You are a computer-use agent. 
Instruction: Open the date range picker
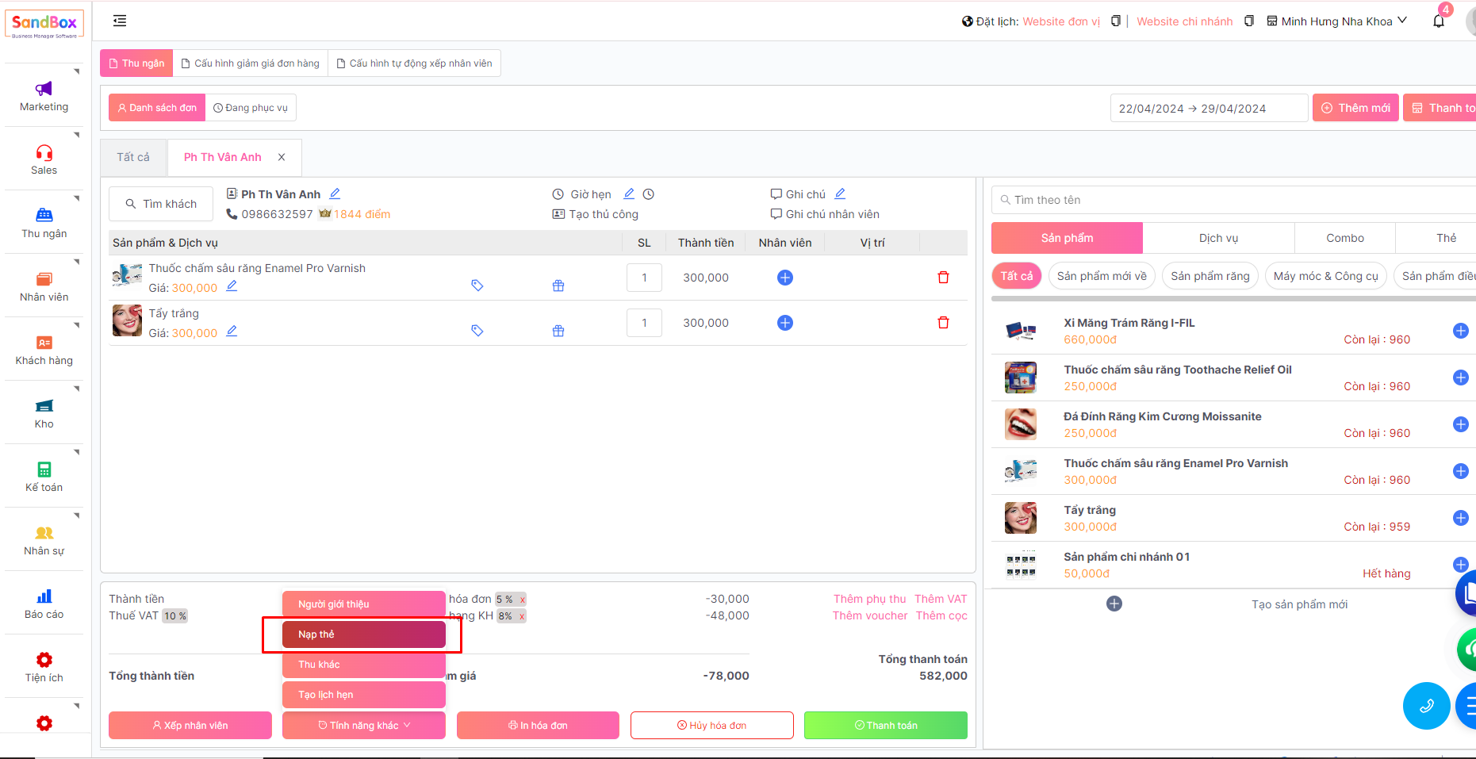(1208, 108)
